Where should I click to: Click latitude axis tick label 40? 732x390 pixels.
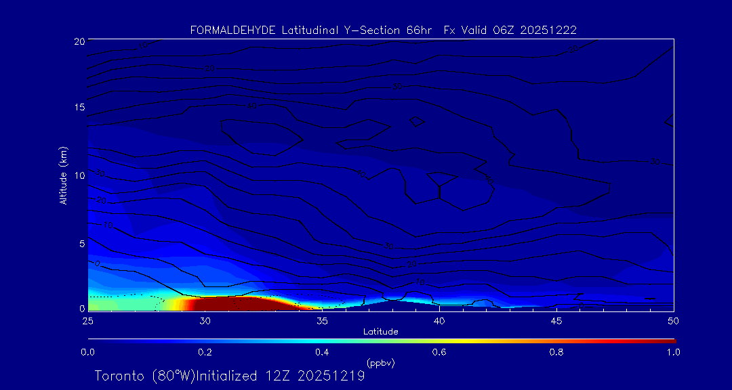(x=439, y=321)
